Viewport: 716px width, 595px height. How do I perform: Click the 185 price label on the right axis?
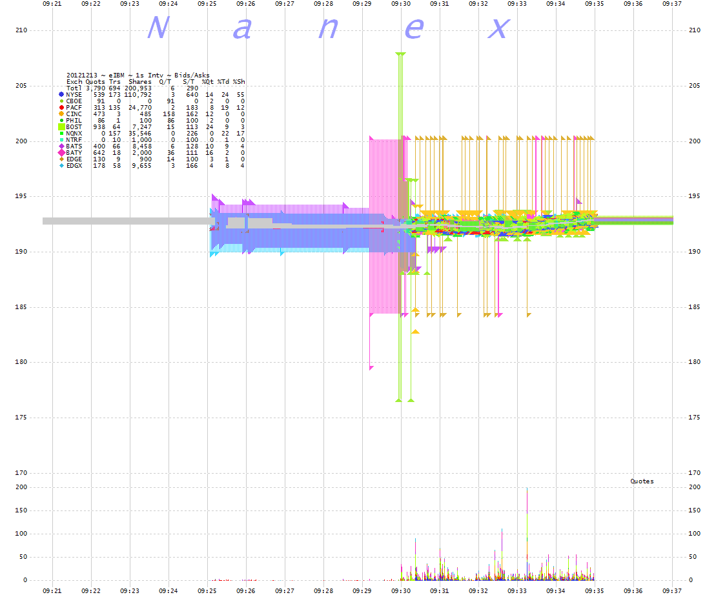pyautogui.click(x=695, y=307)
